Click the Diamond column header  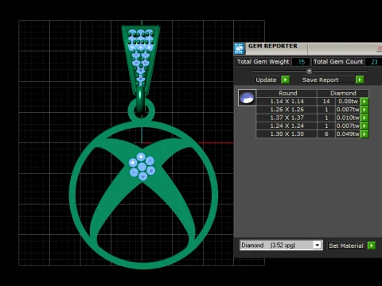tap(343, 93)
